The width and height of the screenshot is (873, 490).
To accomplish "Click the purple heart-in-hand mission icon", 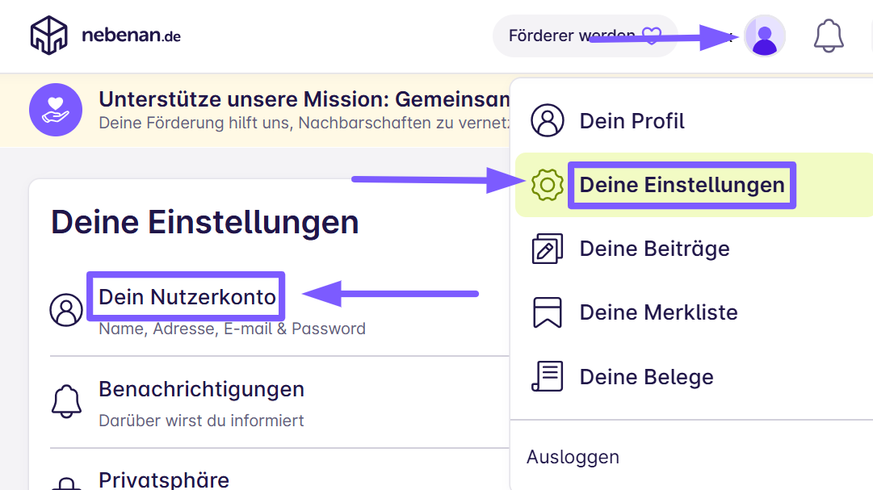I will (x=56, y=110).
